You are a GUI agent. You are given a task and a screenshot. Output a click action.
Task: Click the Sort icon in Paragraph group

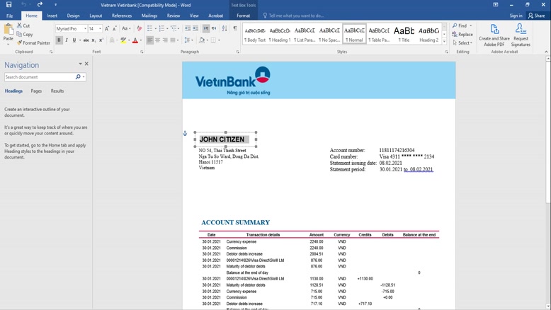click(x=225, y=29)
